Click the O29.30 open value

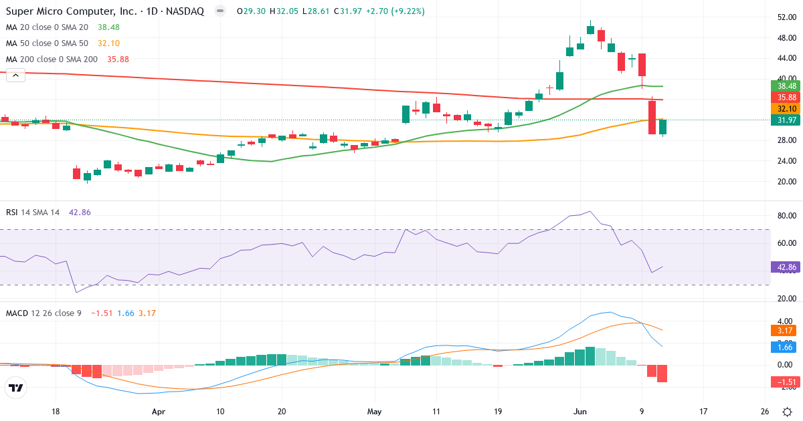252,11
